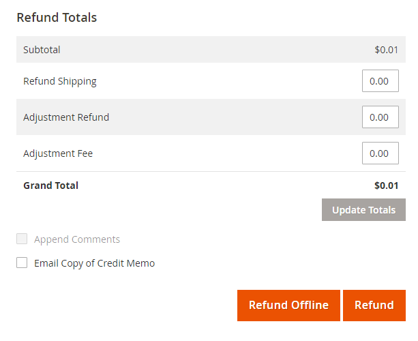
Task: Click the Refund Shipping label
Action: click(x=60, y=81)
